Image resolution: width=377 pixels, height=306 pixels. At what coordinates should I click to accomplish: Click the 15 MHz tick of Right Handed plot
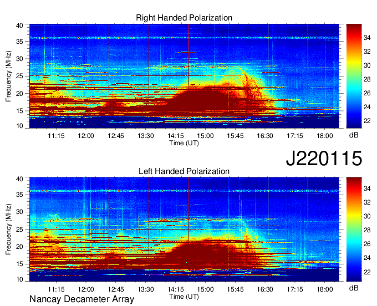(x=19, y=111)
